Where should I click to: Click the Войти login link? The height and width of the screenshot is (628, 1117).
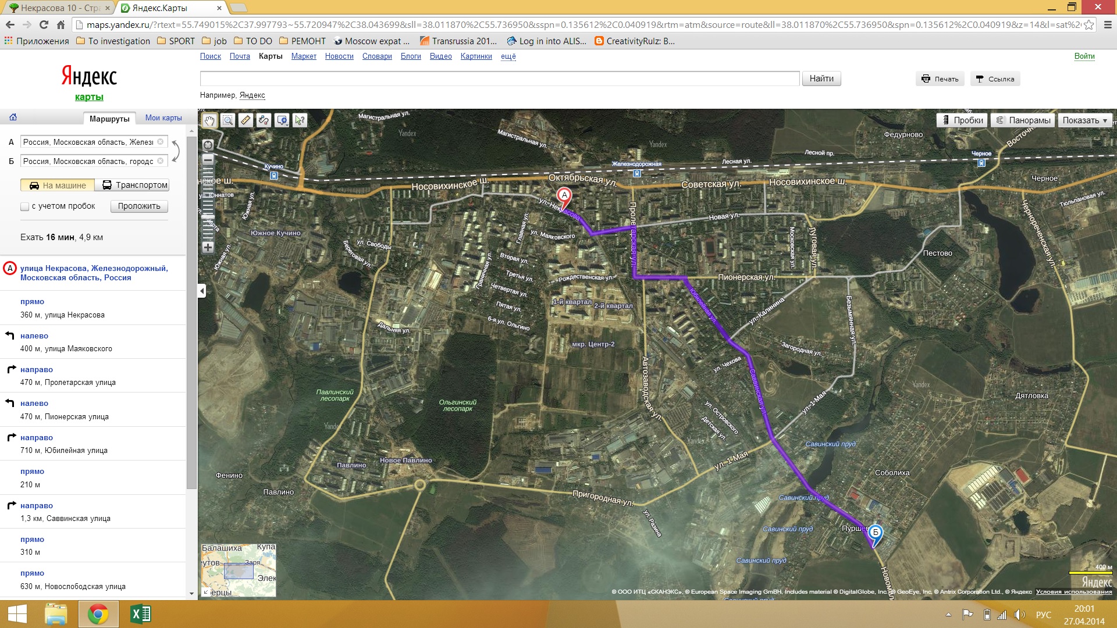coord(1084,56)
